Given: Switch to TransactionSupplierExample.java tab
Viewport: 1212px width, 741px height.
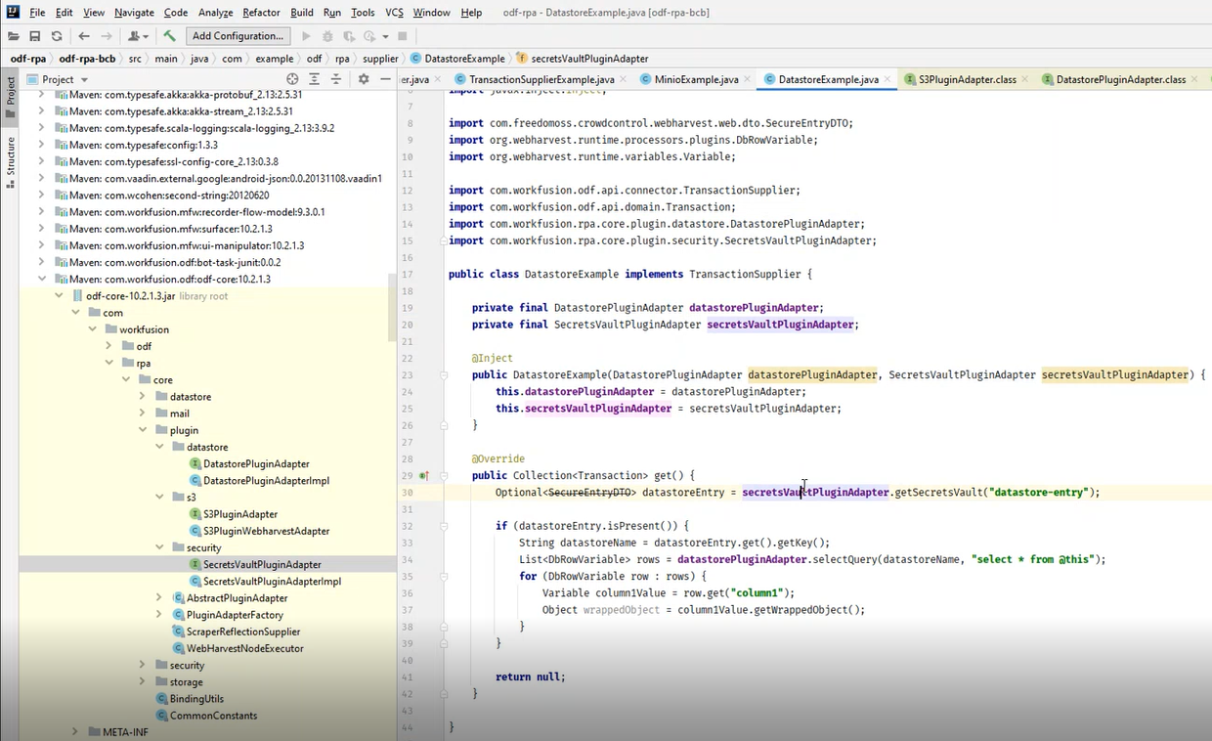Looking at the screenshot, I should pyautogui.click(x=534, y=79).
